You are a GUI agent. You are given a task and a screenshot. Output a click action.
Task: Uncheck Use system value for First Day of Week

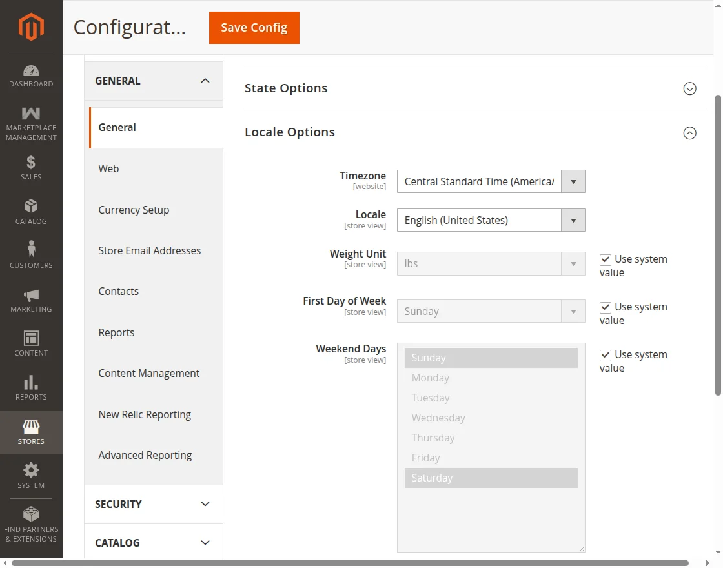tap(606, 307)
